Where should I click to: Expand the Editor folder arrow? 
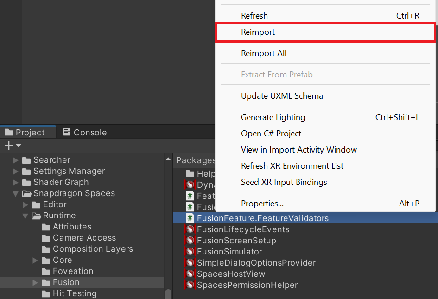click(x=25, y=205)
